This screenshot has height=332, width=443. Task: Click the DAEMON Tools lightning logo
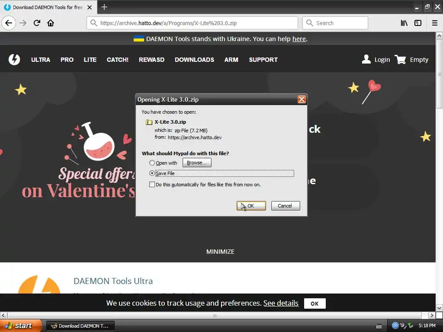(x=14, y=60)
